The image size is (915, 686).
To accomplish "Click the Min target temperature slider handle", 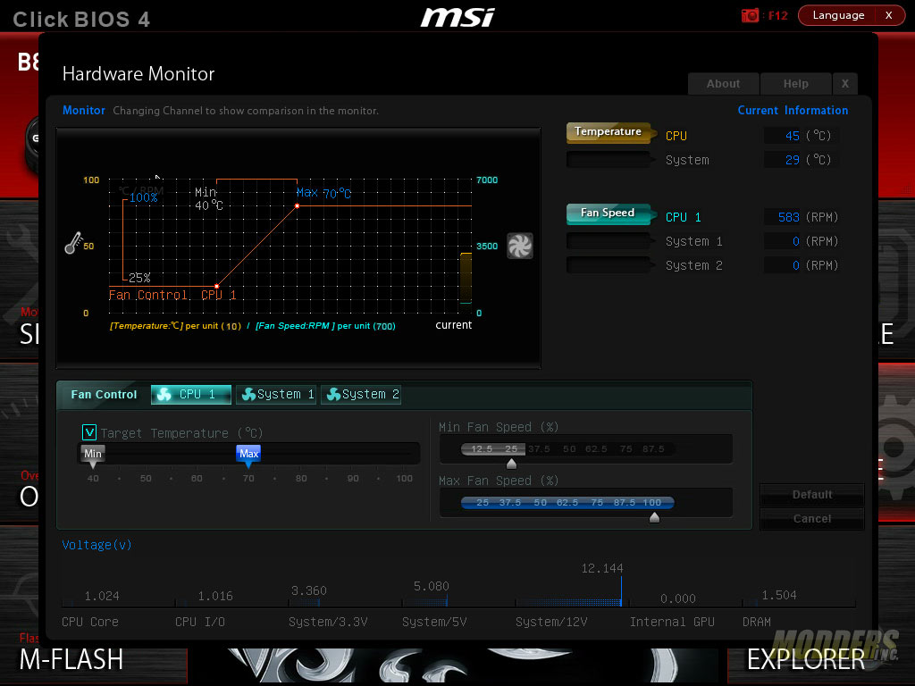I will [x=93, y=456].
